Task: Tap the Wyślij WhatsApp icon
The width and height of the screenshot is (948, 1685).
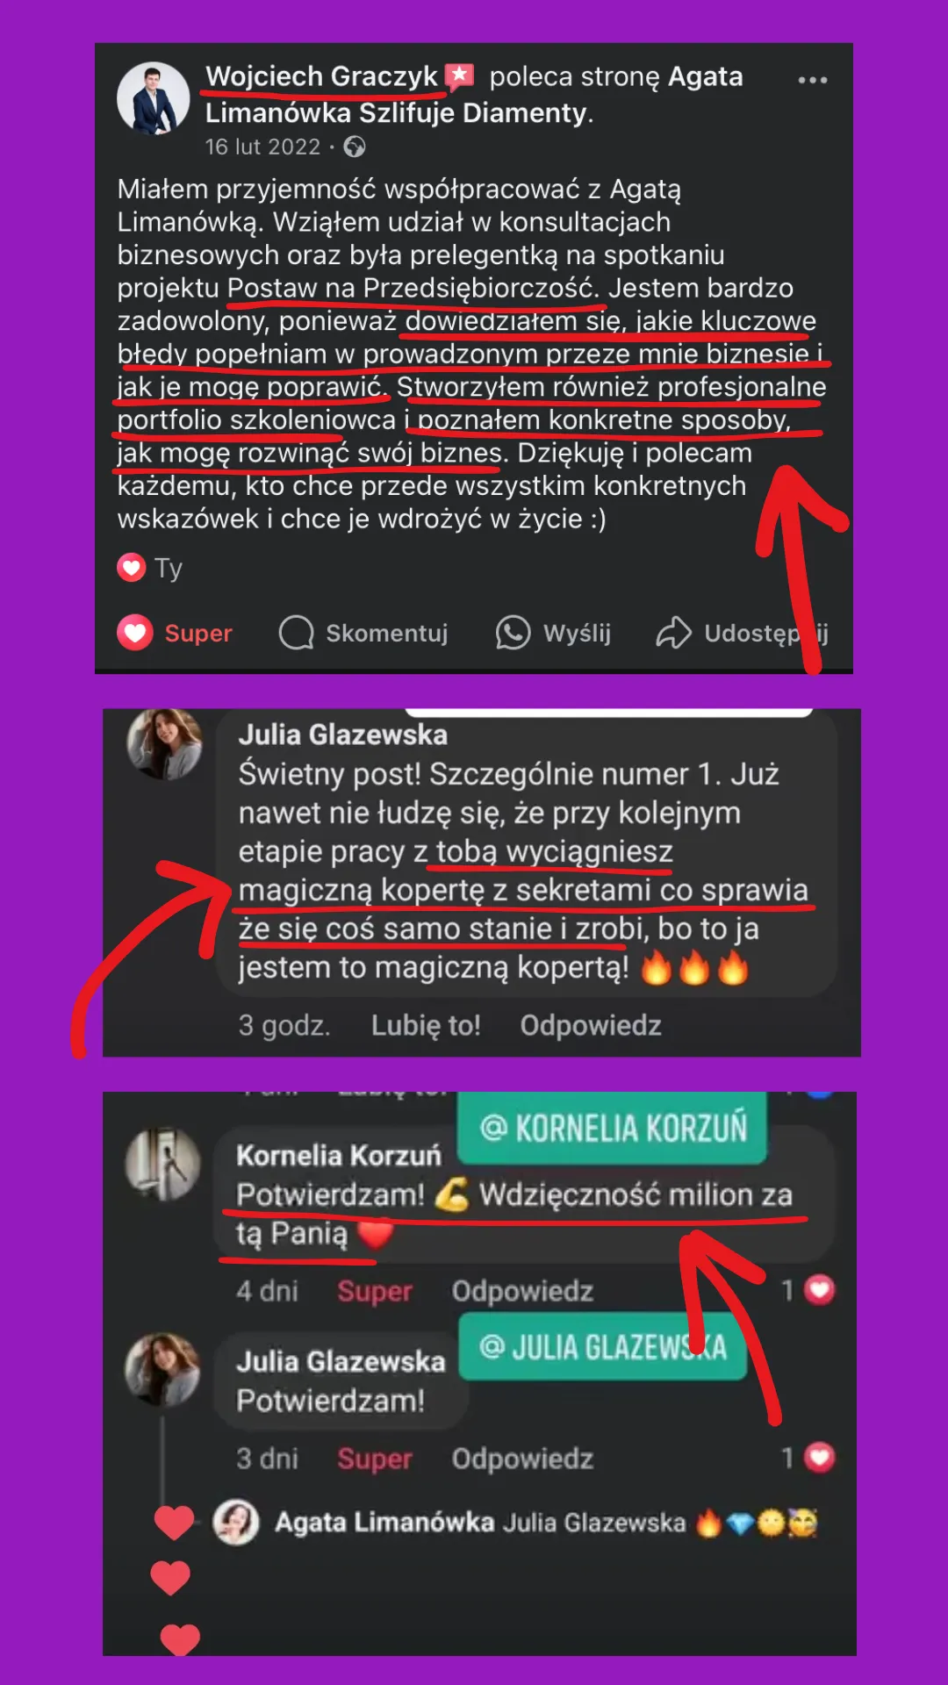Action: pyautogui.click(x=513, y=633)
